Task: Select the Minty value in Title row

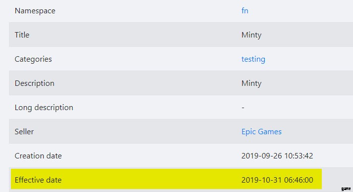Action: point(252,35)
